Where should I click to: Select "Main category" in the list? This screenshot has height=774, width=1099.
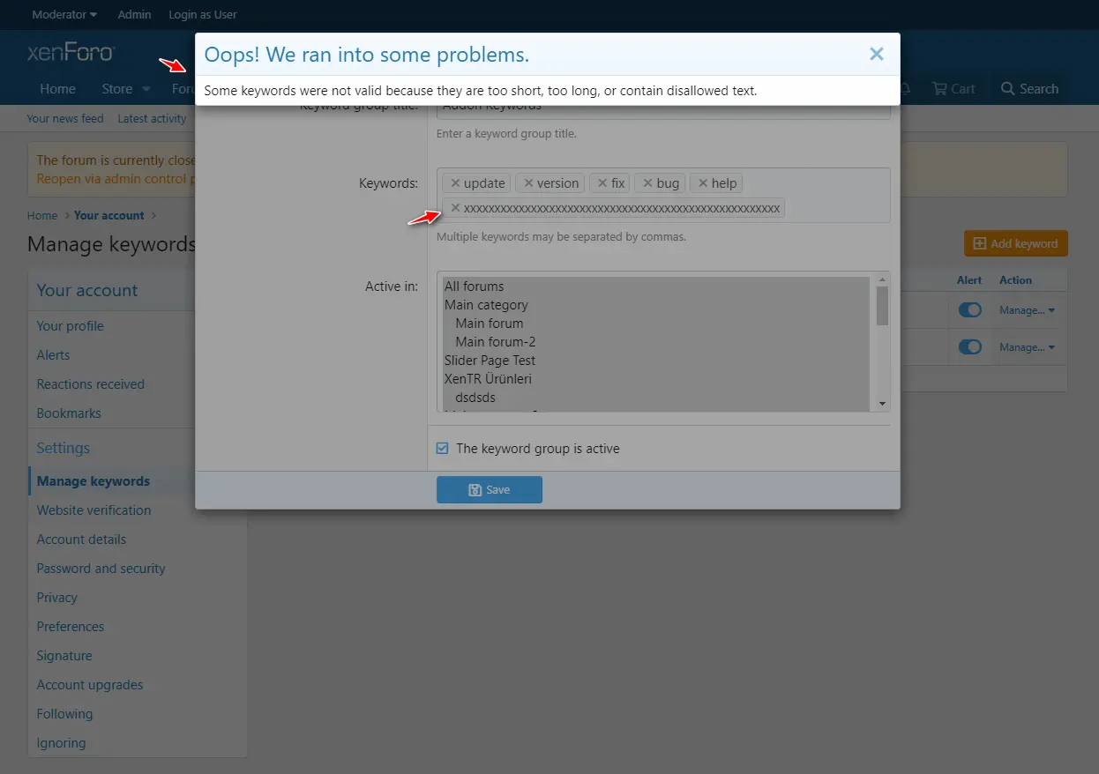tap(656, 305)
